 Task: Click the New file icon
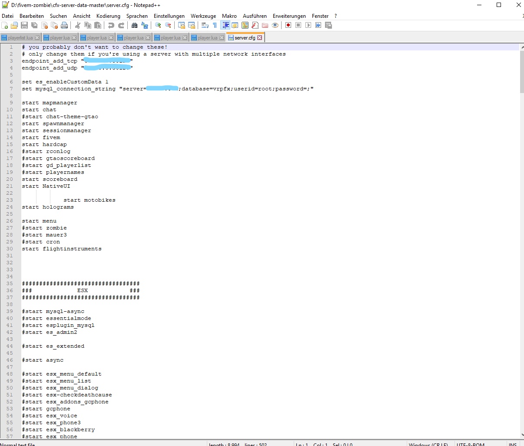pos(5,26)
